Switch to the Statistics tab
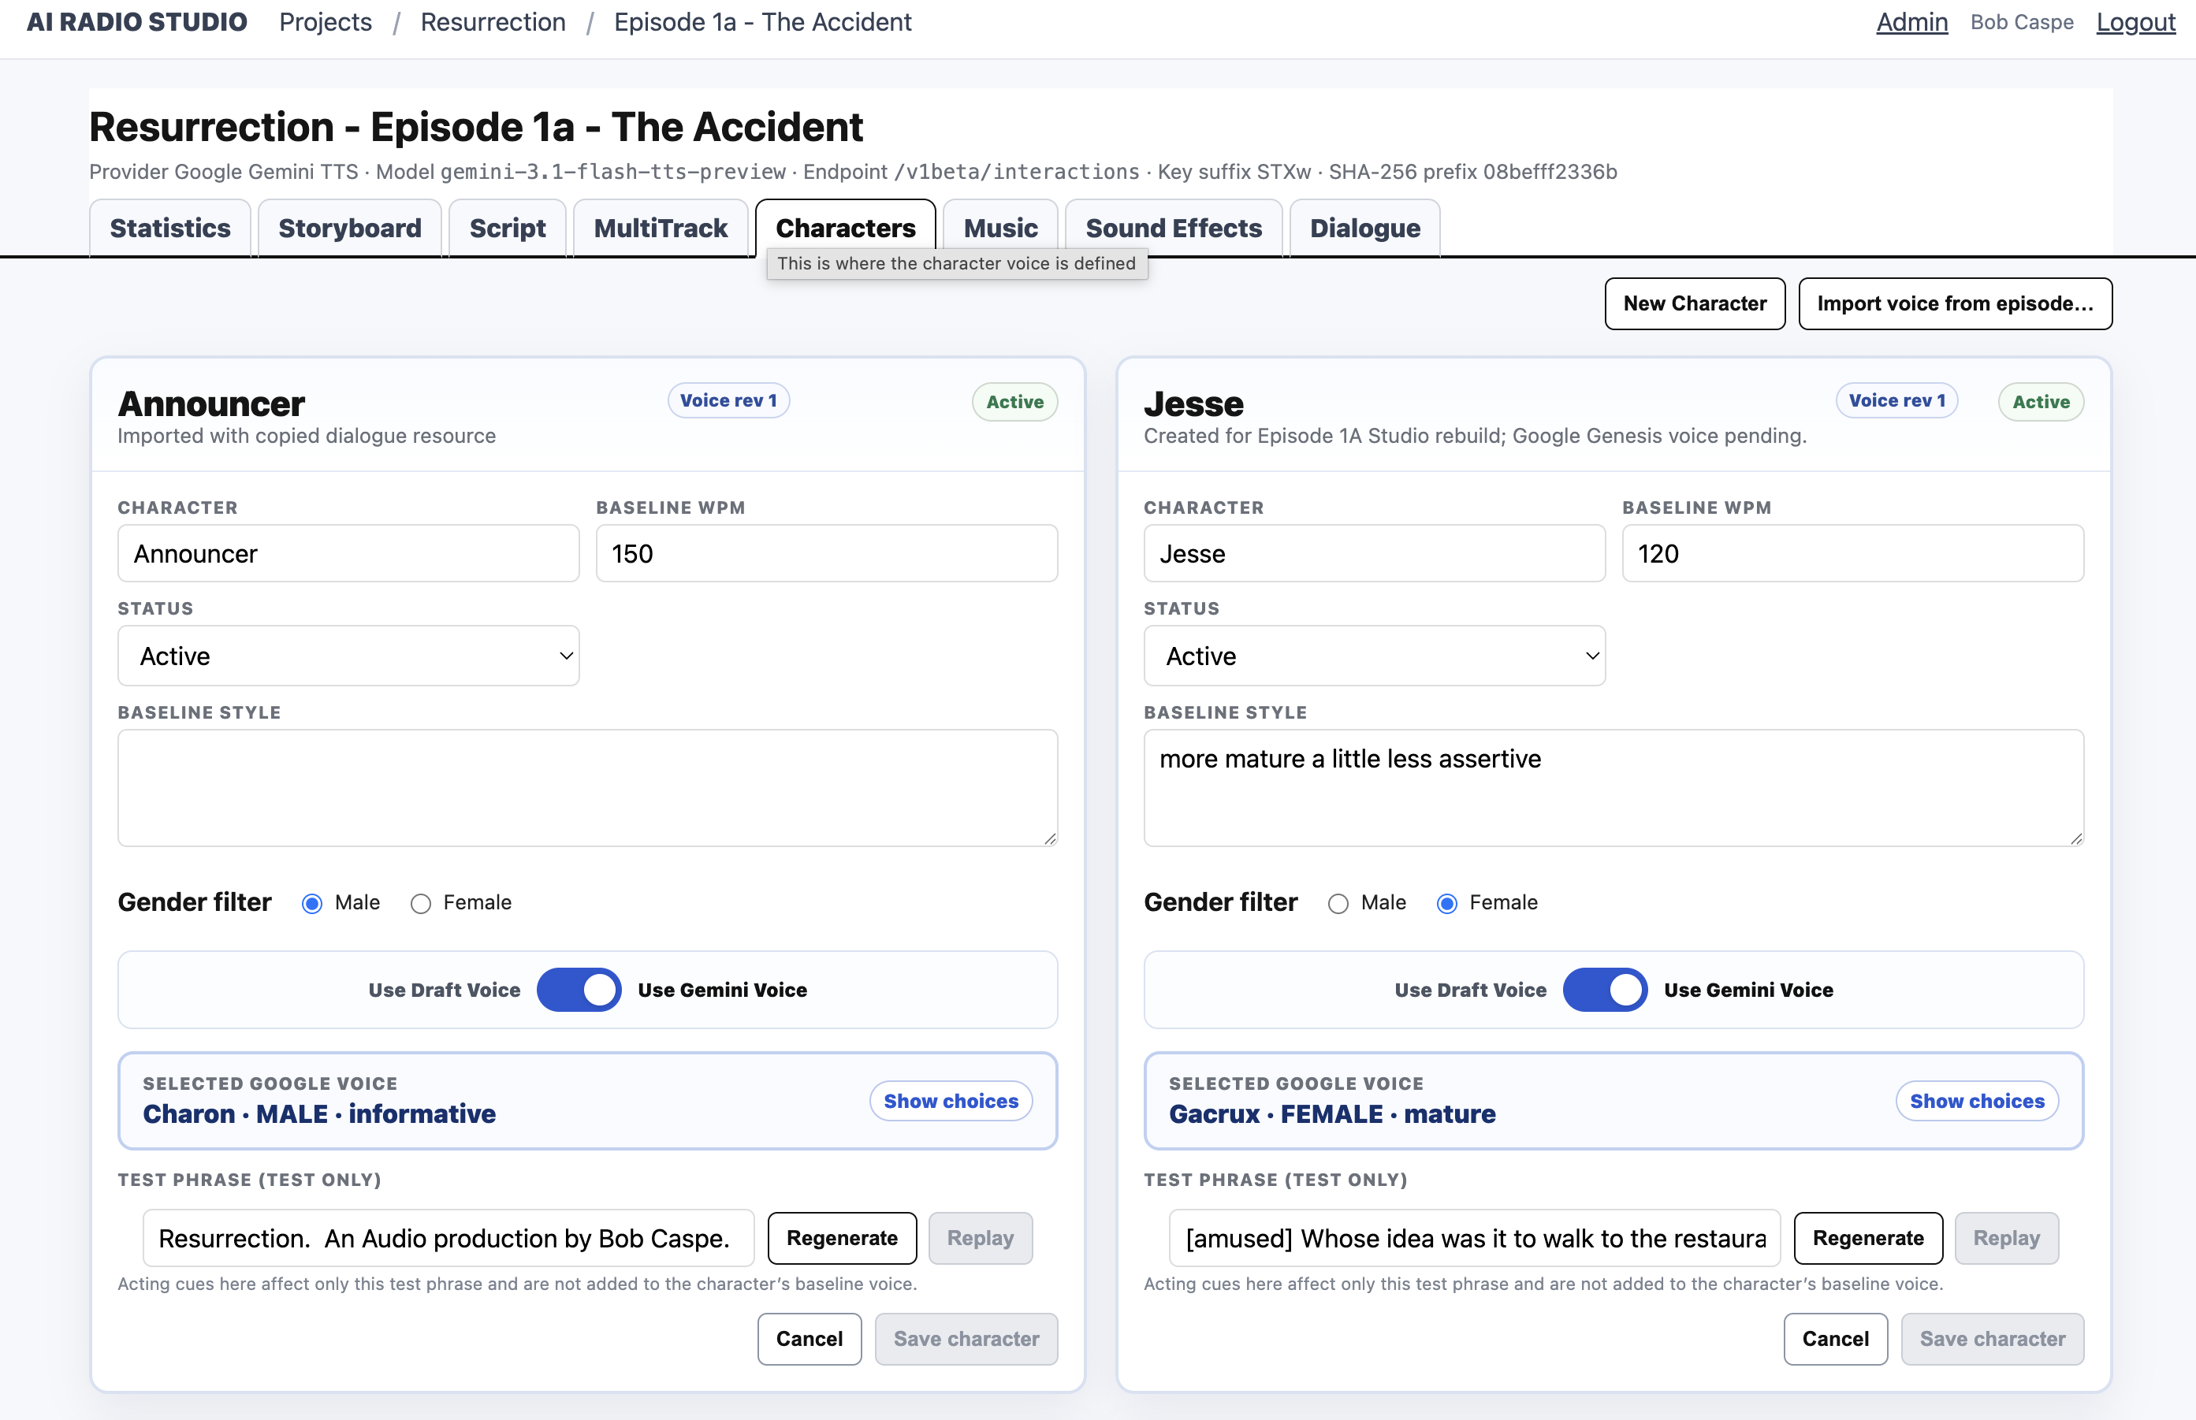The width and height of the screenshot is (2196, 1420). (170, 228)
